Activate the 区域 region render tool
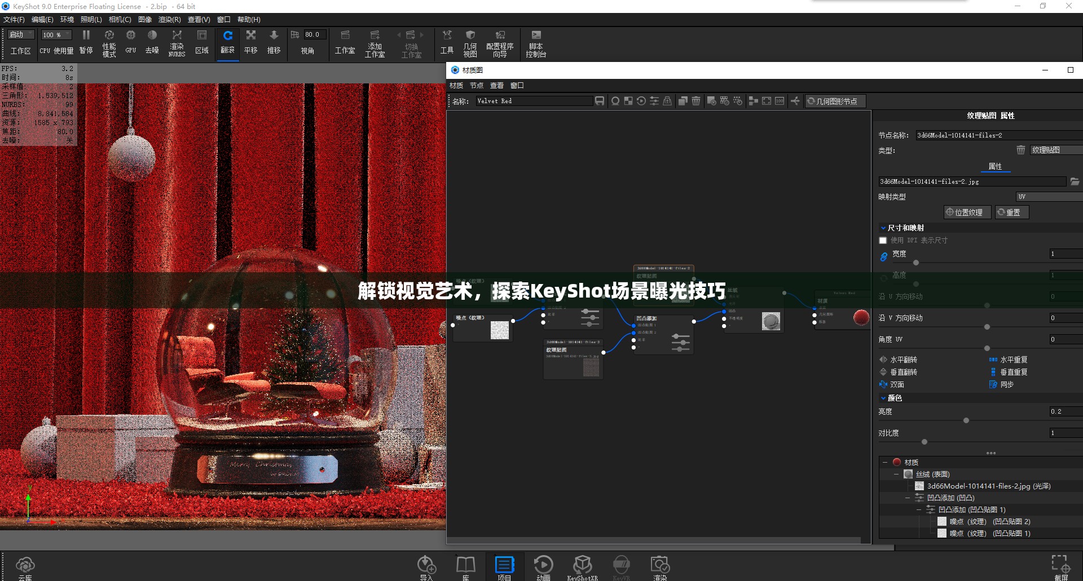The width and height of the screenshot is (1083, 581). click(201, 42)
